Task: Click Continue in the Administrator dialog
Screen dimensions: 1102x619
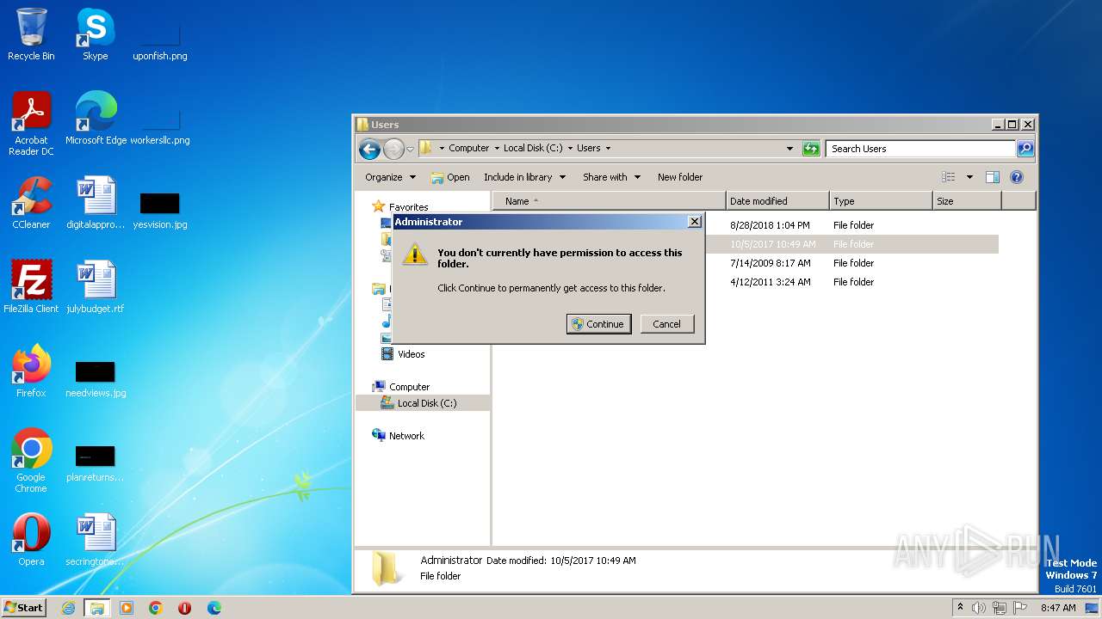Action: click(x=599, y=324)
